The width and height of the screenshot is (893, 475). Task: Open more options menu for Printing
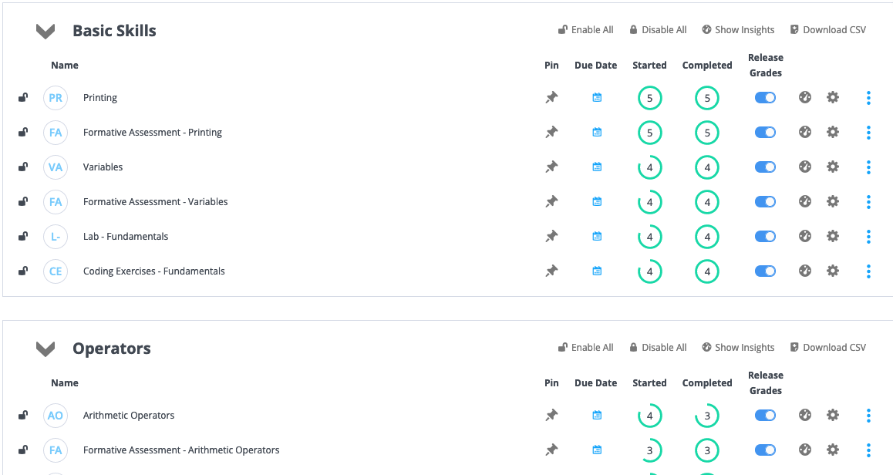(868, 98)
